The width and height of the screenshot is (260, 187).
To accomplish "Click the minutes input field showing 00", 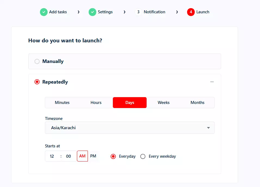I will click(69, 156).
